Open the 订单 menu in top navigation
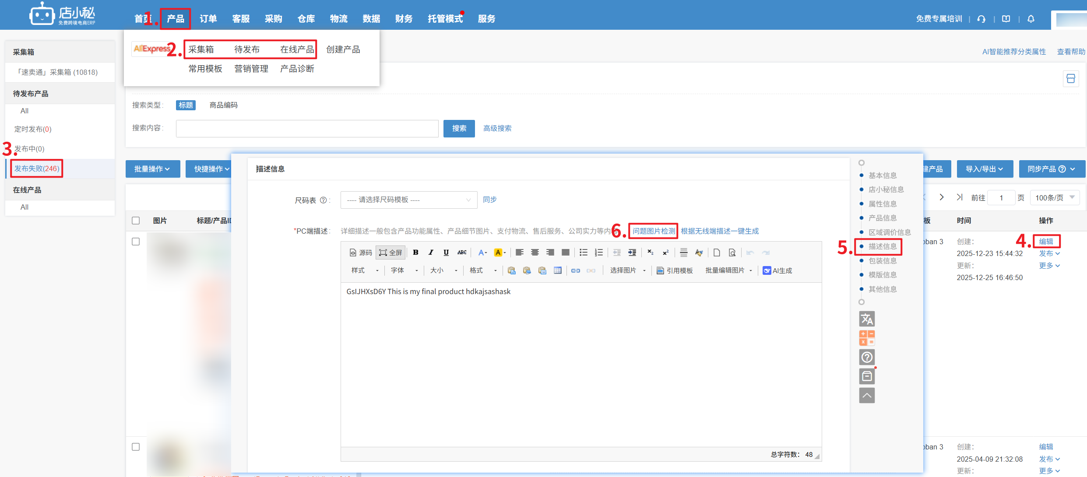 [x=208, y=19]
